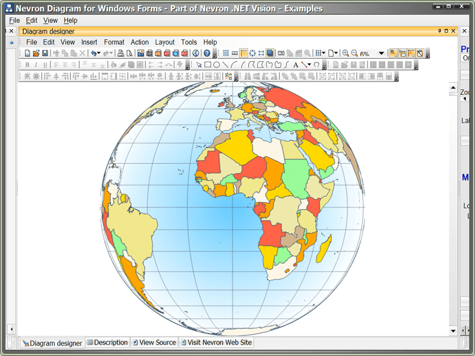Image resolution: width=475 pixels, height=356 pixels.
Task: Save the diagram with the floppy disk icon
Action: click(x=45, y=53)
